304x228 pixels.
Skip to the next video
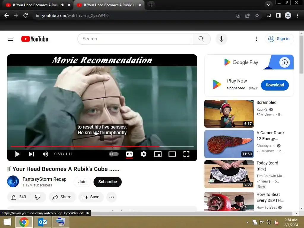pyautogui.click(x=31, y=154)
